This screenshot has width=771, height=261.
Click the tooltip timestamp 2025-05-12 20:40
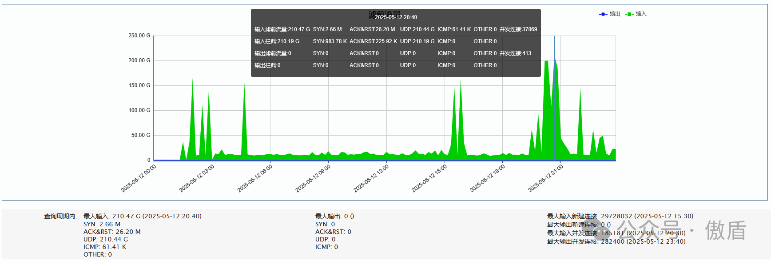(396, 17)
